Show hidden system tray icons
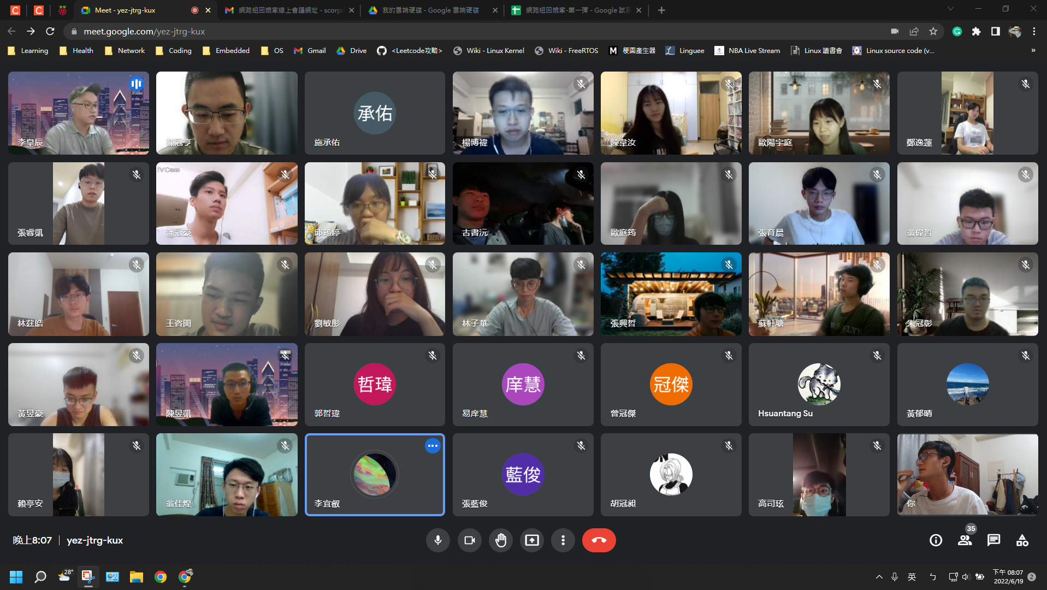1047x590 pixels. [879, 577]
